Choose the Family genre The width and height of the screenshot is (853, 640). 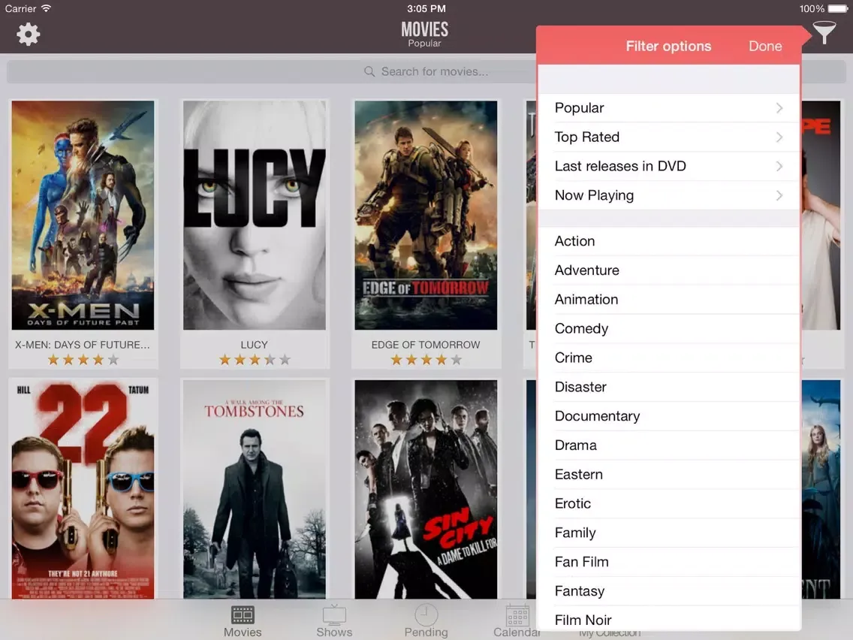point(668,533)
